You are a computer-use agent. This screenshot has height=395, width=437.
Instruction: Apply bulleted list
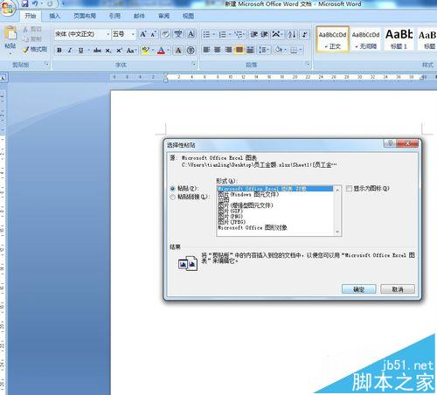206,35
